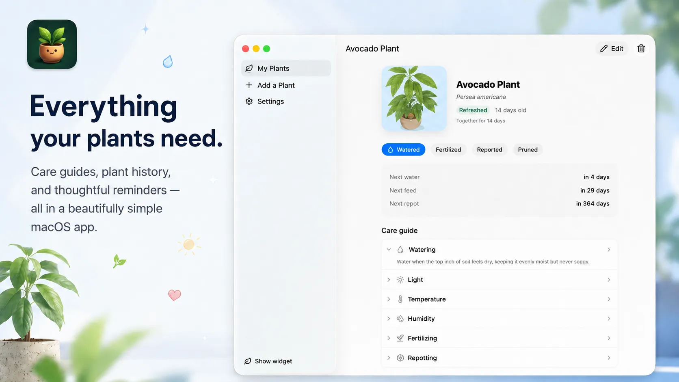The height and width of the screenshot is (382, 679).
Task: Maximize the window with green button
Action: coord(266,49)
